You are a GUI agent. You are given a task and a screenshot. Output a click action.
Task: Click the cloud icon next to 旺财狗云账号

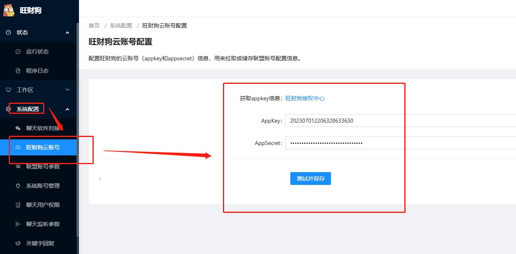[18, 147]
